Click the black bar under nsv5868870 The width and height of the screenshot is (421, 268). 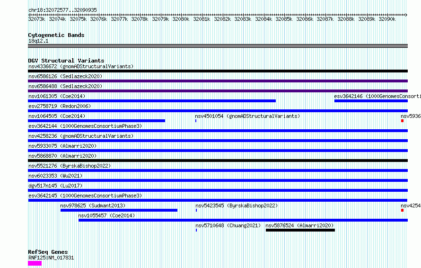[x=218, y=161]
